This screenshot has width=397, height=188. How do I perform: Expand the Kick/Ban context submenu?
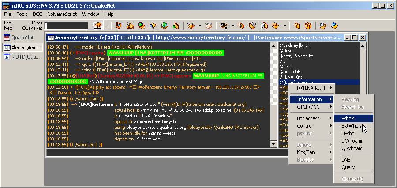coord(311,152)
